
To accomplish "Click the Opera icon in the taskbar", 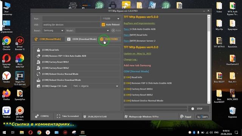I will (x=30, y=133).
